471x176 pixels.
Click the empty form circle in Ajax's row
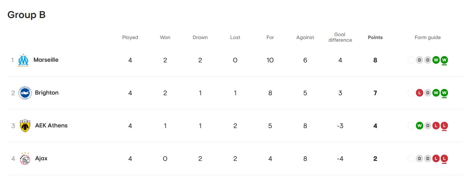tap(411, 159)
